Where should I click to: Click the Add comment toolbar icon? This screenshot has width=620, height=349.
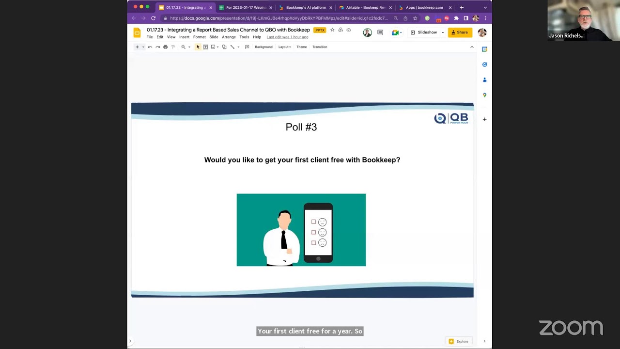pyautogui.click(x=247, y=47)
